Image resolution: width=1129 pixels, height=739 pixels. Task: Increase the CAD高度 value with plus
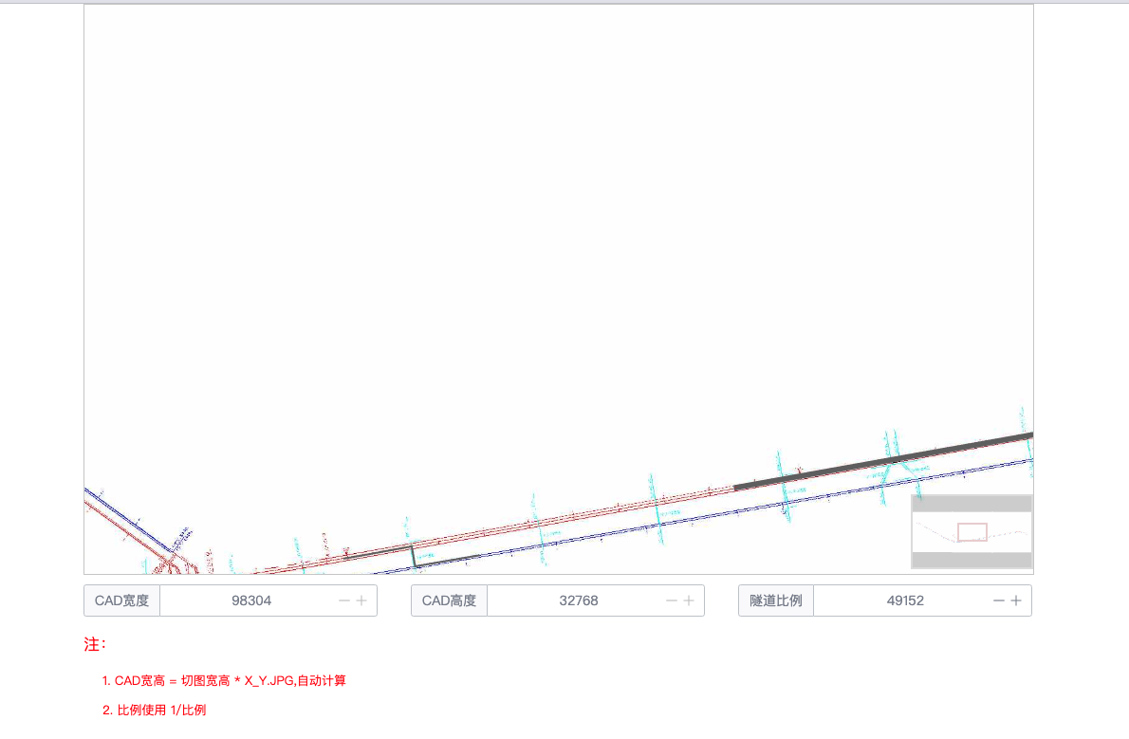pos(689,600)
